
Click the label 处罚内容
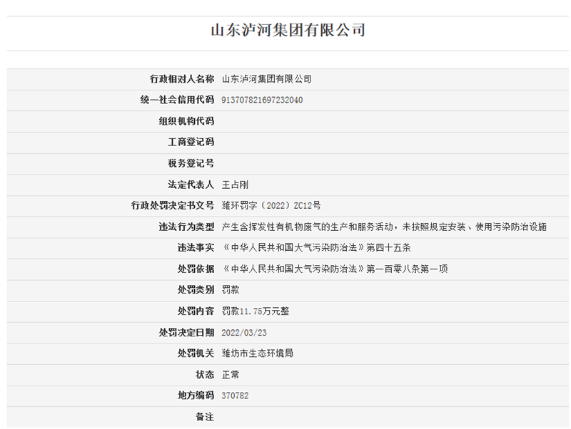pyautogui.click(x=196, y=311)
